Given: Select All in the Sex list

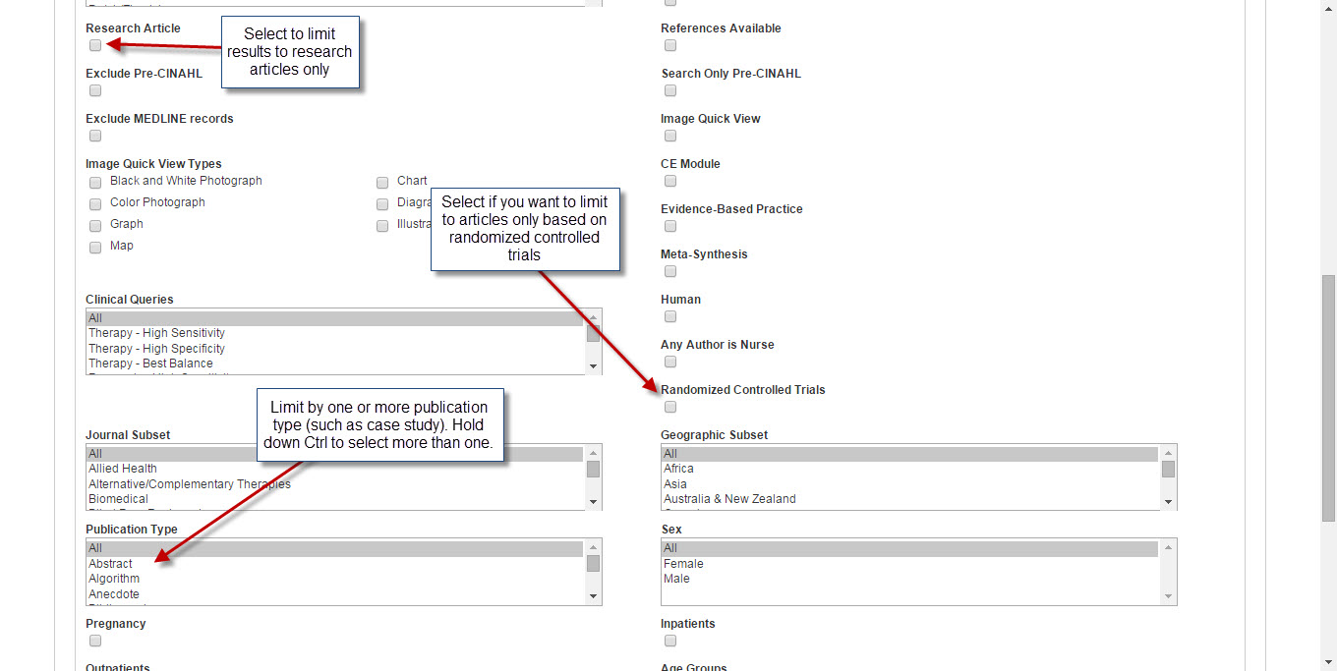Looking at the screenshot, I should tap(910, 548).
